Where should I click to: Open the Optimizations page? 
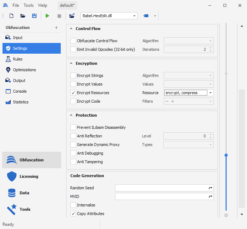[24, 70]
